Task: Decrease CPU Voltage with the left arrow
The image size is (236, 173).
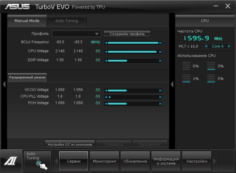Action: coord(106,52)
